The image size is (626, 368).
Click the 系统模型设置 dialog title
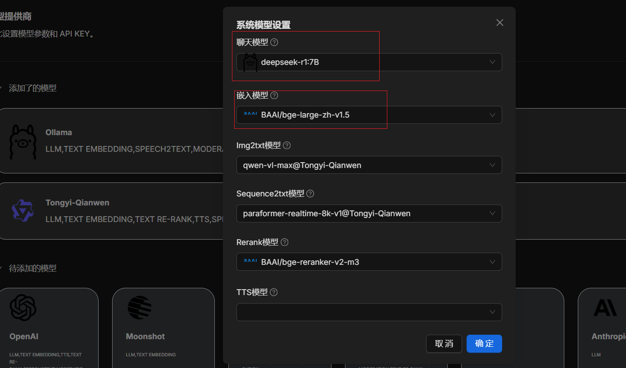263,25
